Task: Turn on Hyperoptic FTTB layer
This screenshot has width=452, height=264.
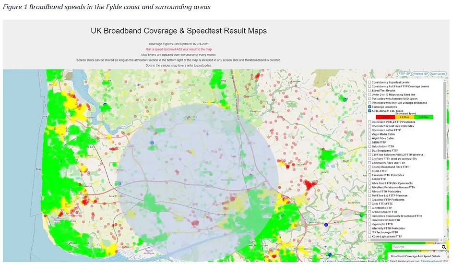Action: (x=369, y=224)
